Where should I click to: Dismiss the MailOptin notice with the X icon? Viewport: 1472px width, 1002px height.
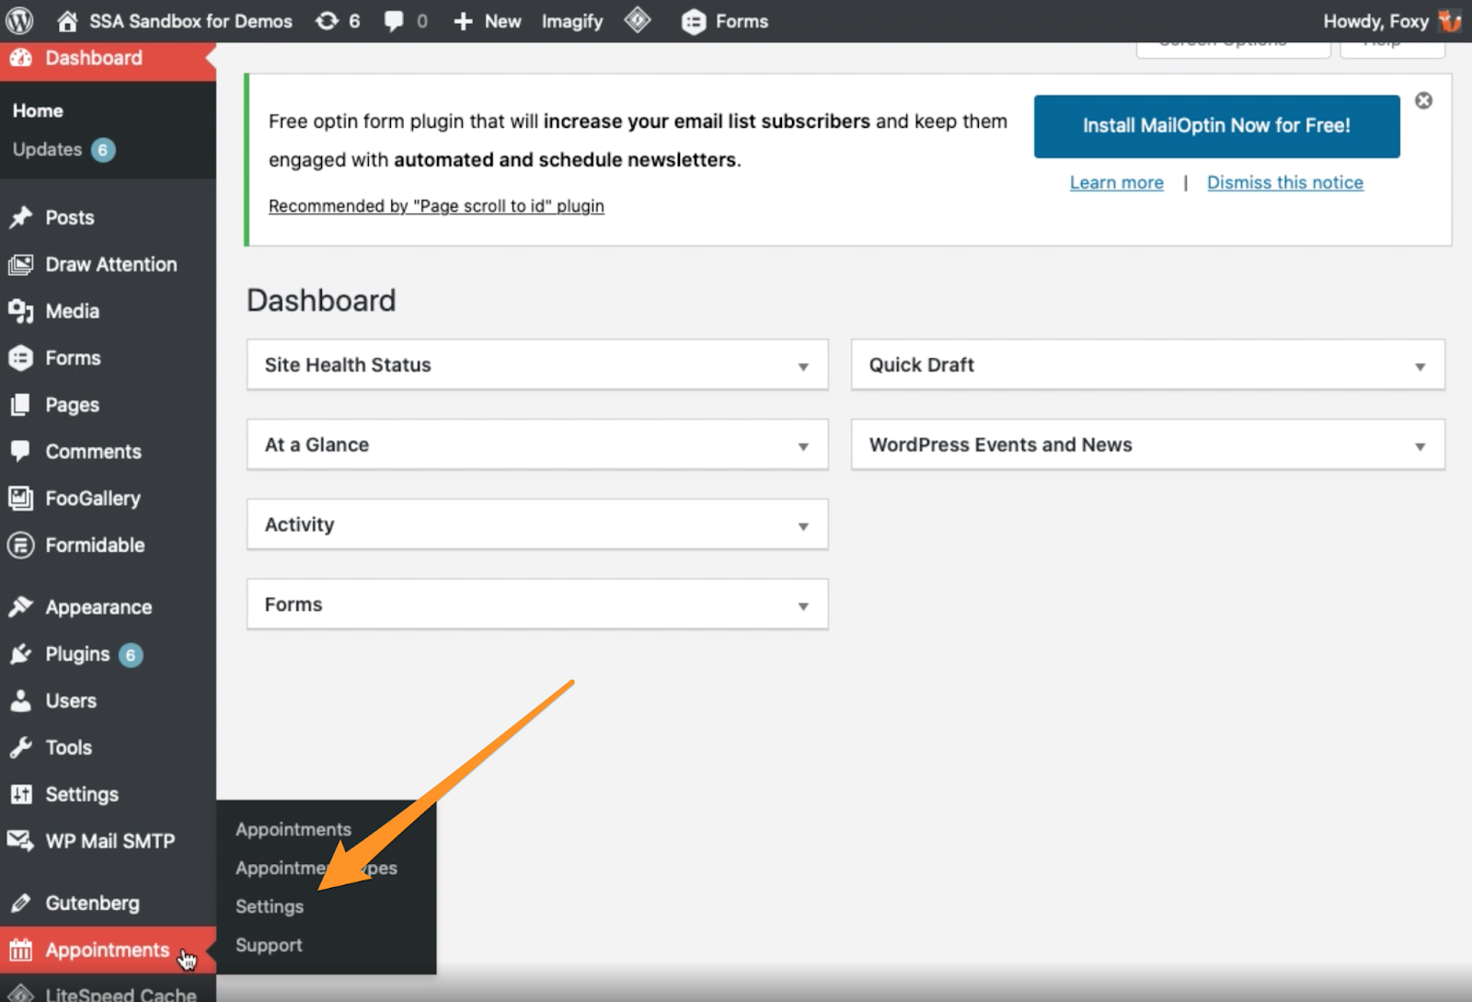(1423, 100)
